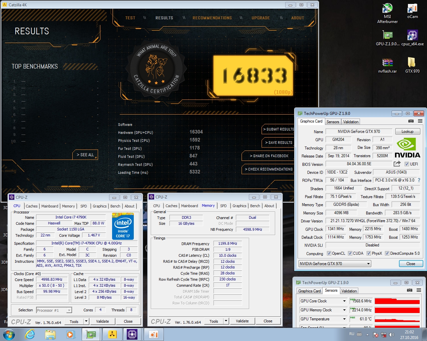Toggle the PhysX checkbox
Viewport: 427px width, 341px height.
point(369,253)
